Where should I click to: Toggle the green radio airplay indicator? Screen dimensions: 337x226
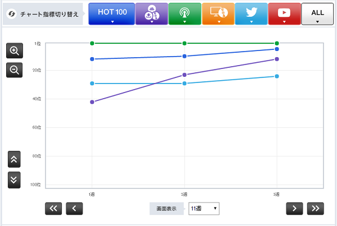pos(184,13)
